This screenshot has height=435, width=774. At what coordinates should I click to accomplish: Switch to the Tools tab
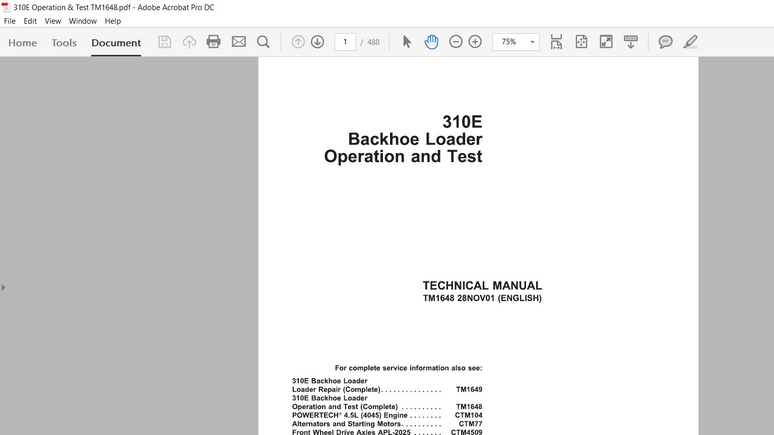pyautogui.click(x=64, y=43)
